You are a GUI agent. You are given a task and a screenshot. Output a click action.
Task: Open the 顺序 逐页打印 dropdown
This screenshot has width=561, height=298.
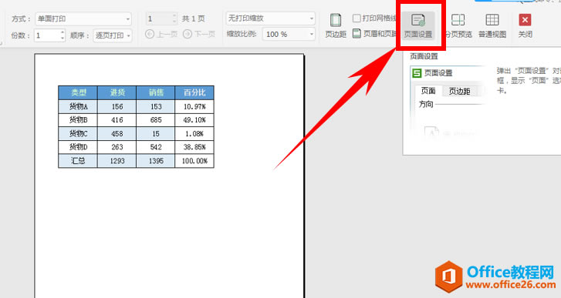pos(113,35)
